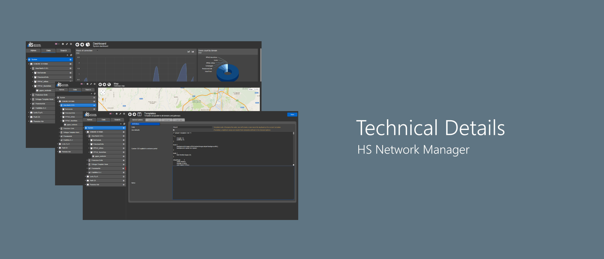Click the Templates panel layout icon

click(x=139, y=114)
